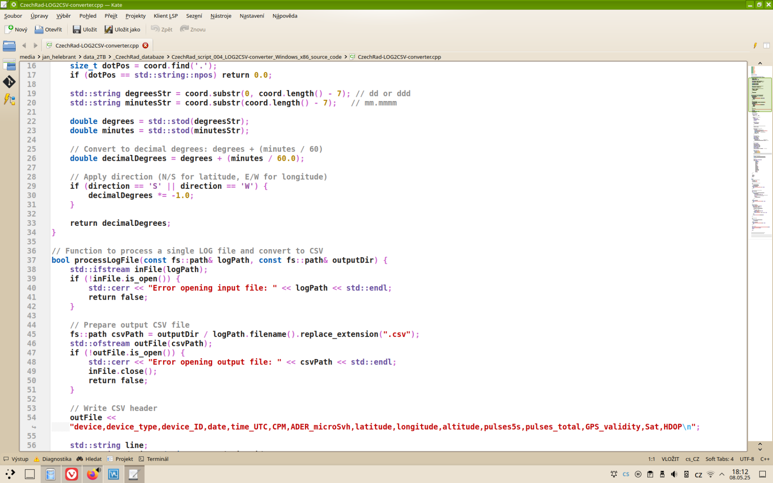Open the Nápověda menu
The width and height of the screenshot is (773, 483).
coord(285,16)
